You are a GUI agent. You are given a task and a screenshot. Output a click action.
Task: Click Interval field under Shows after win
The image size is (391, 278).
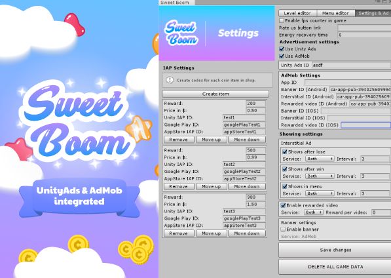coord(375,176)
